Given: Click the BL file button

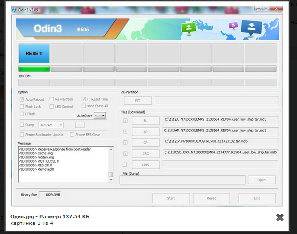Looking at the screenshot, I should click(145, 121).
